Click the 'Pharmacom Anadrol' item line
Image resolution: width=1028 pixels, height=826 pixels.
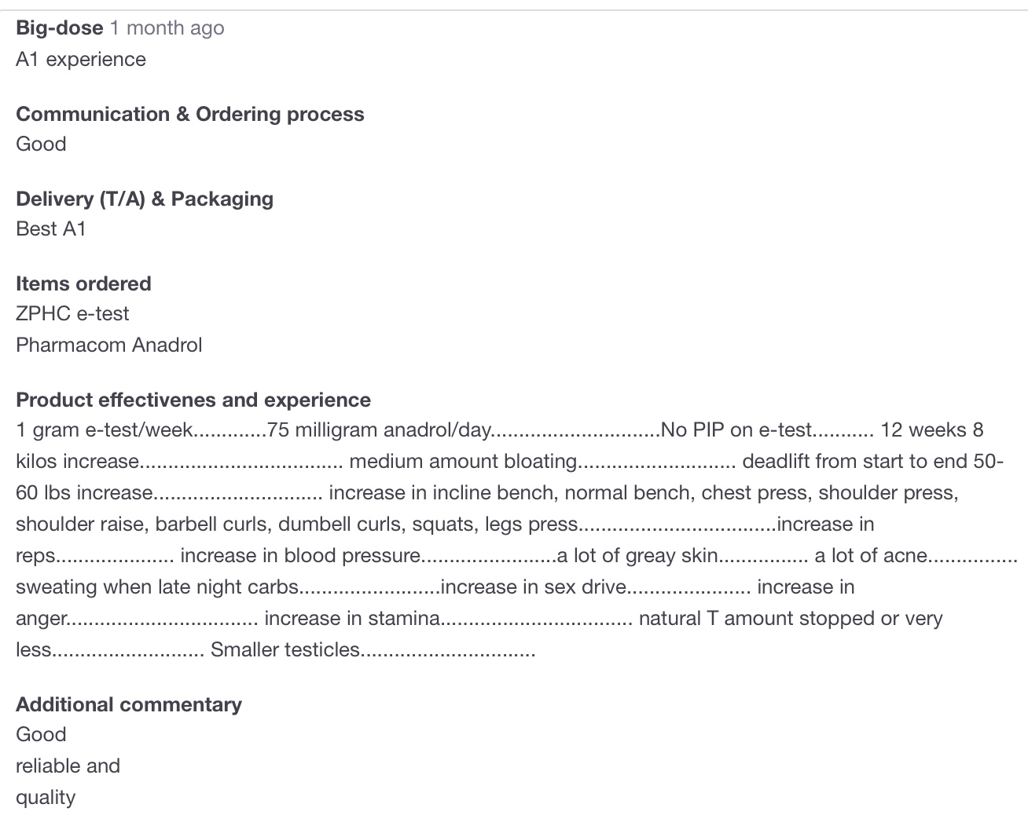tap(109, 345)
